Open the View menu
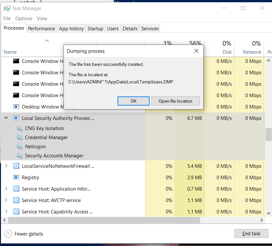The image size is (272, 246). [x=42, y=18]
